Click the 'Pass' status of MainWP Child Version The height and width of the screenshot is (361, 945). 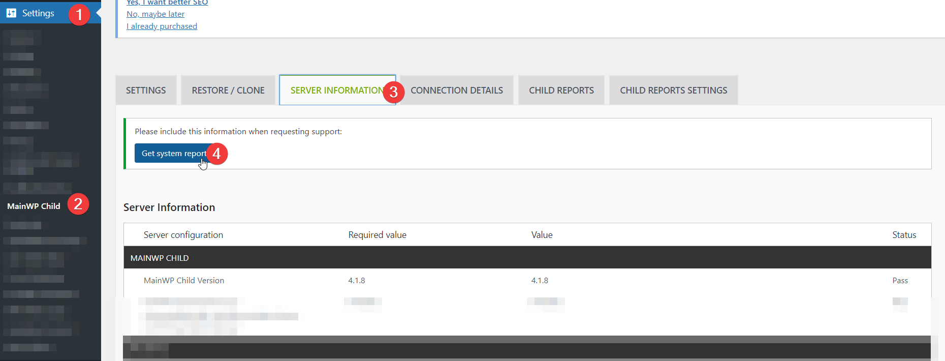pyautogui.click(x=900, y=280)
